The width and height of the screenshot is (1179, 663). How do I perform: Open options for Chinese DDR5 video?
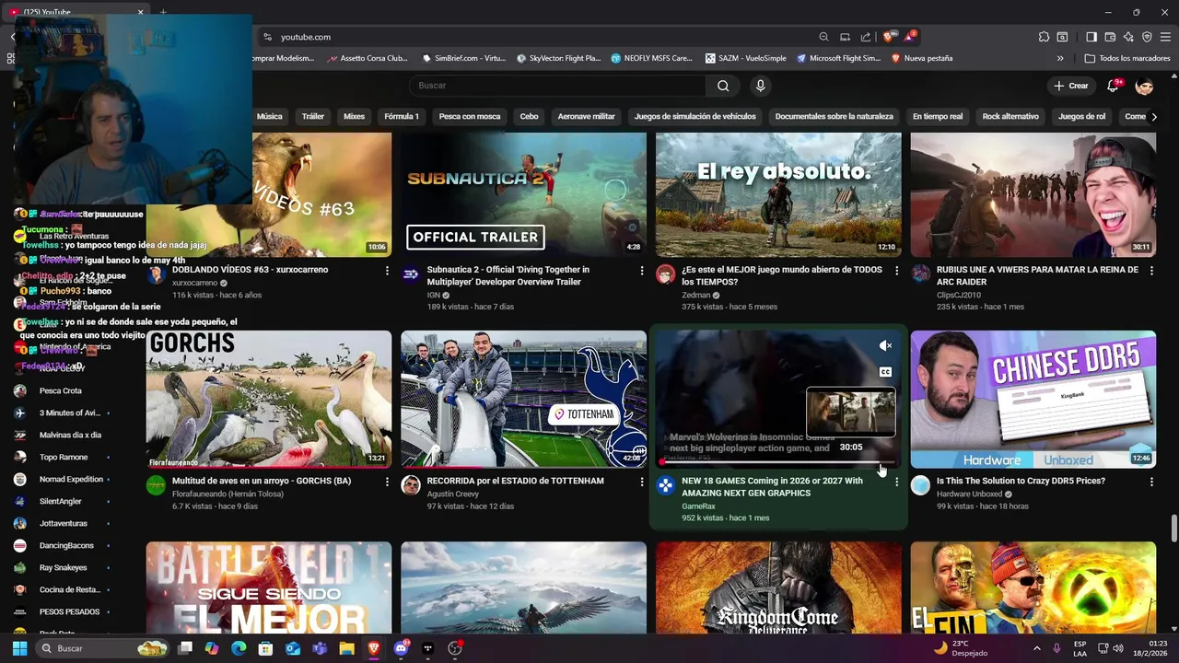click(x=1151, y=482)
